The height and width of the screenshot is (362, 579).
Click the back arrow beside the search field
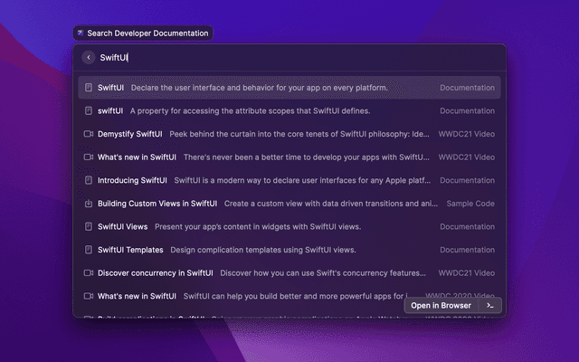pos(88,57)
